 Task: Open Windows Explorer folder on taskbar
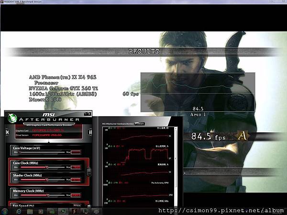(x=30, y=212)
